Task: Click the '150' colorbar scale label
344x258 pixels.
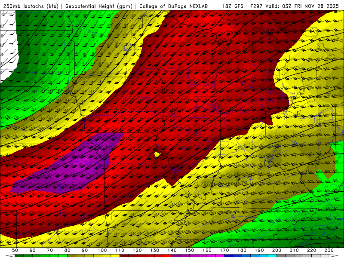Action: point(190,250)
